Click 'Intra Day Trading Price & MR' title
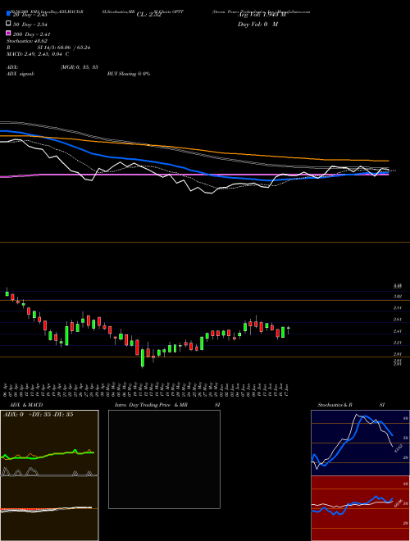 [x=151, y=405]
